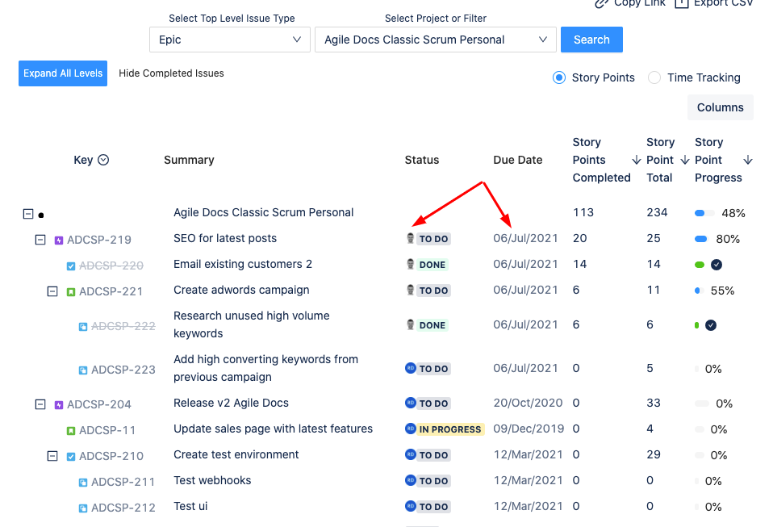Viewport: 773px width, 527px height.
Task: Click assignee avatar on Release v2 Agile Docs row
Action: (410, 402)
